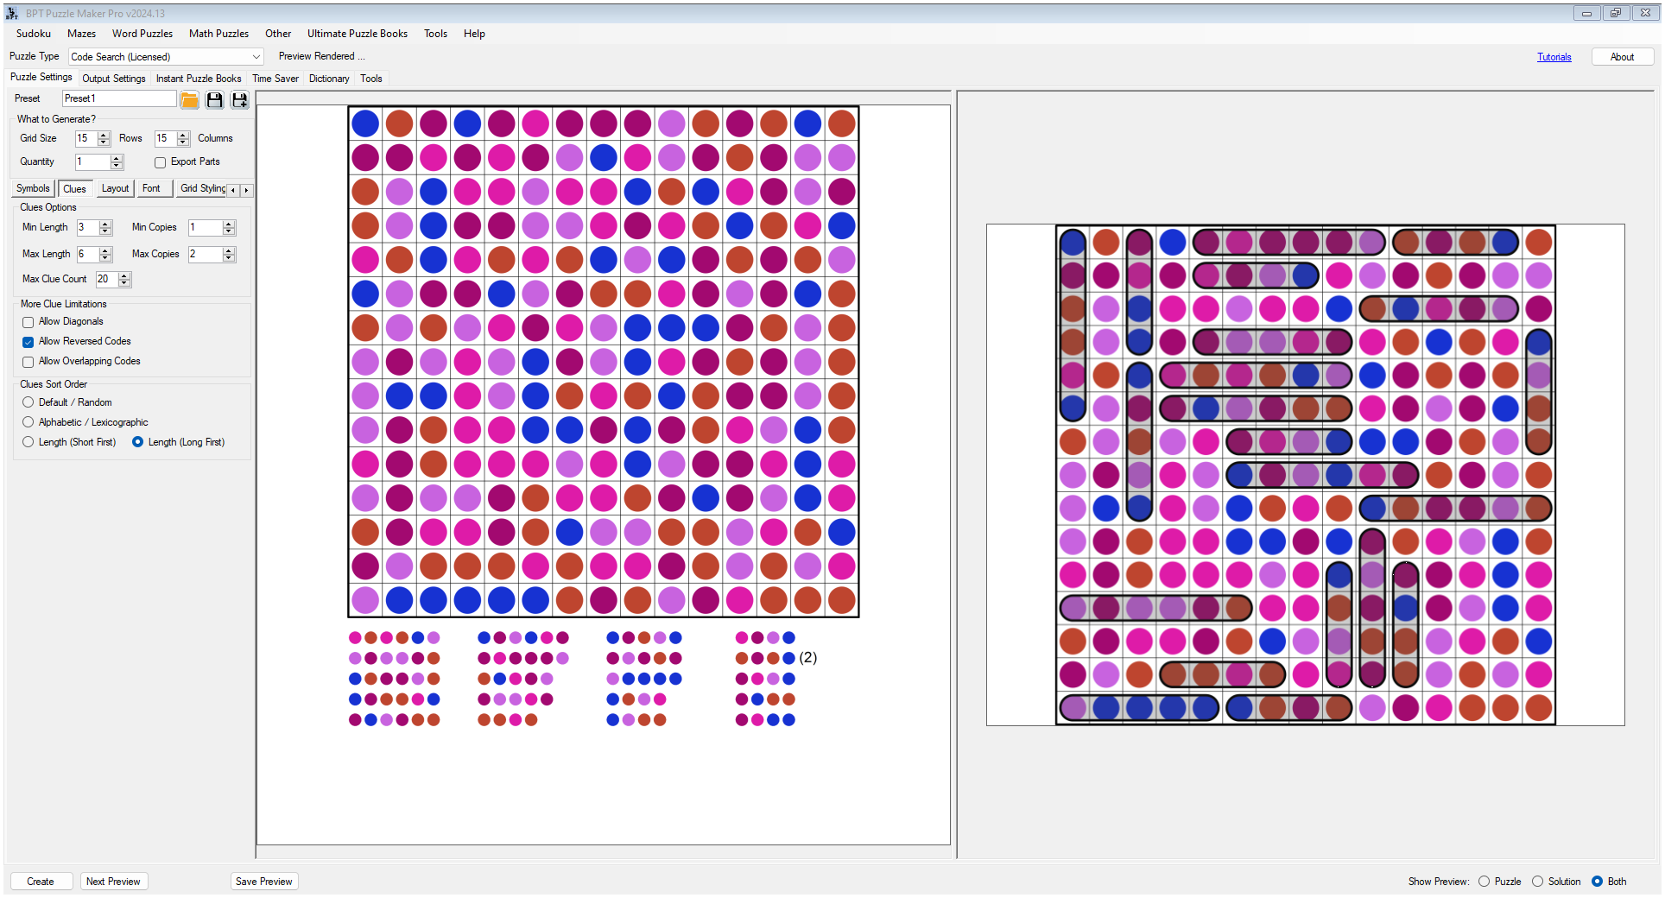
Task: Switch to the Dictionary tab
Action: click(x=329, y=79)
